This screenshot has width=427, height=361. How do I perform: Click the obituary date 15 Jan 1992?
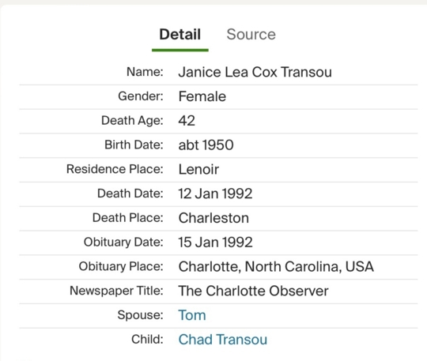[215, 243]
